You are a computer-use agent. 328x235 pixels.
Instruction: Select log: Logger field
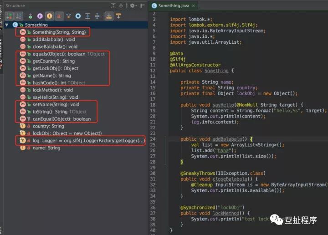pos(88,140)
